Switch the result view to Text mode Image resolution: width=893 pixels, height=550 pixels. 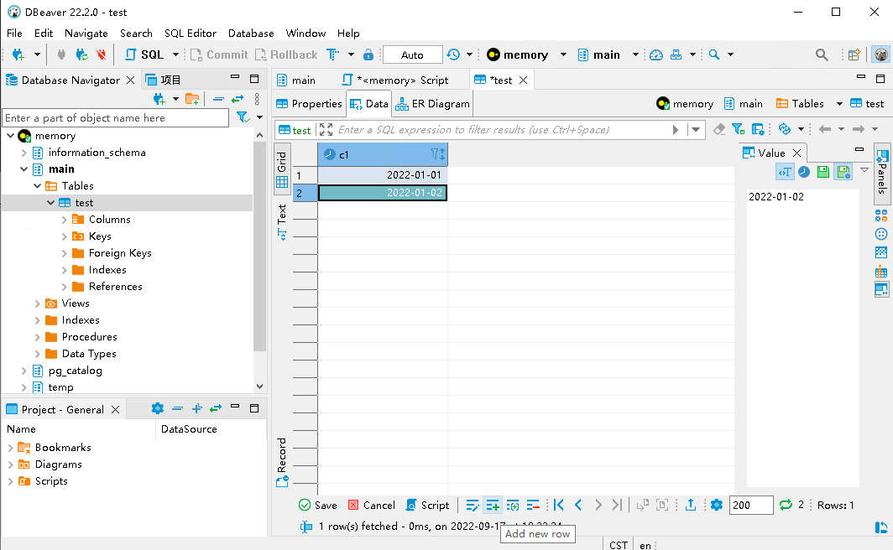pos(282,216)
